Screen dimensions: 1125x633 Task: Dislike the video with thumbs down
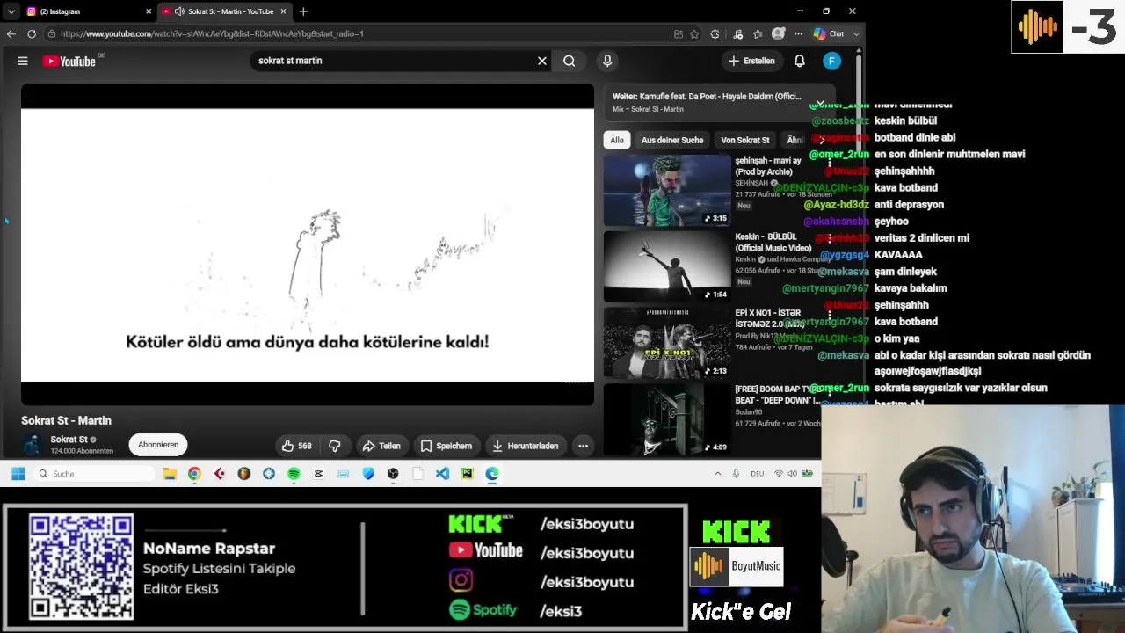coord(335,446)
